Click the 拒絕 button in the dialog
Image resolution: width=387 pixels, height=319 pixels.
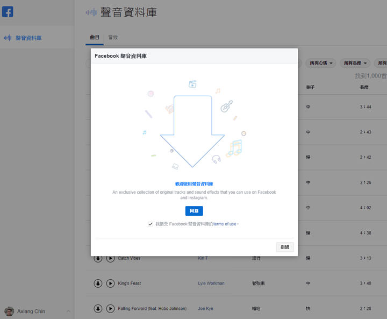tap(284, 247)
